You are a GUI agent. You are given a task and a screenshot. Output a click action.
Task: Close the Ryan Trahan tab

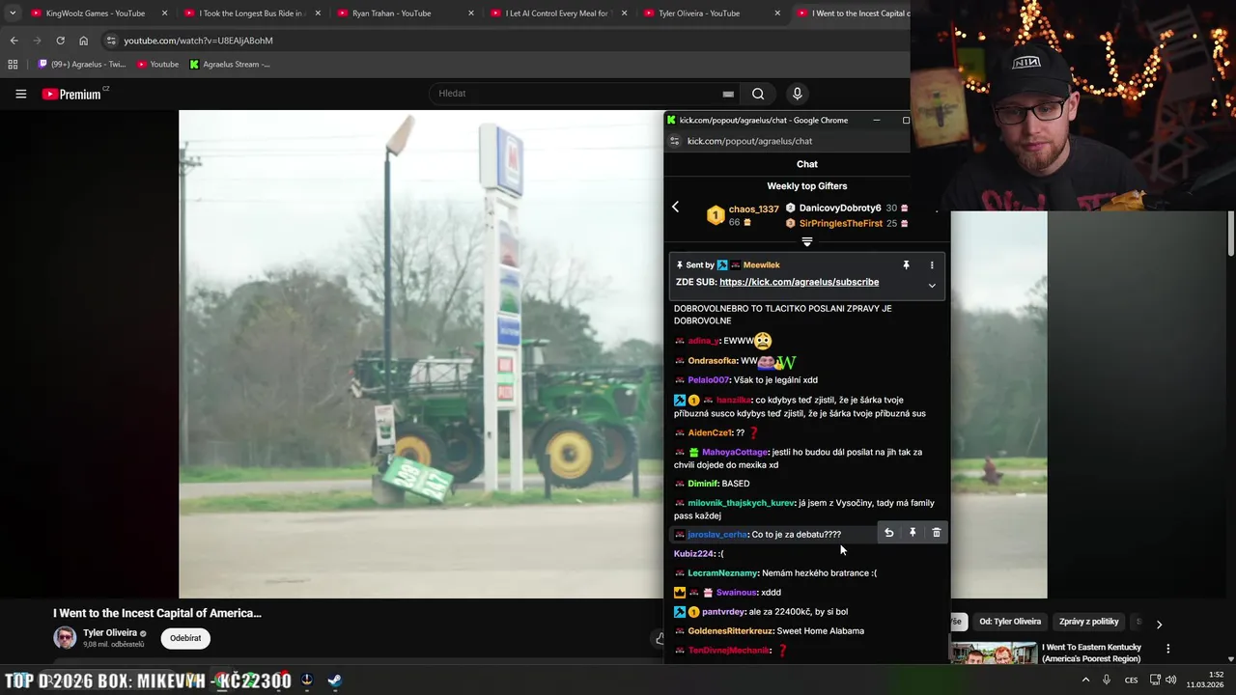tap(471, 14)
